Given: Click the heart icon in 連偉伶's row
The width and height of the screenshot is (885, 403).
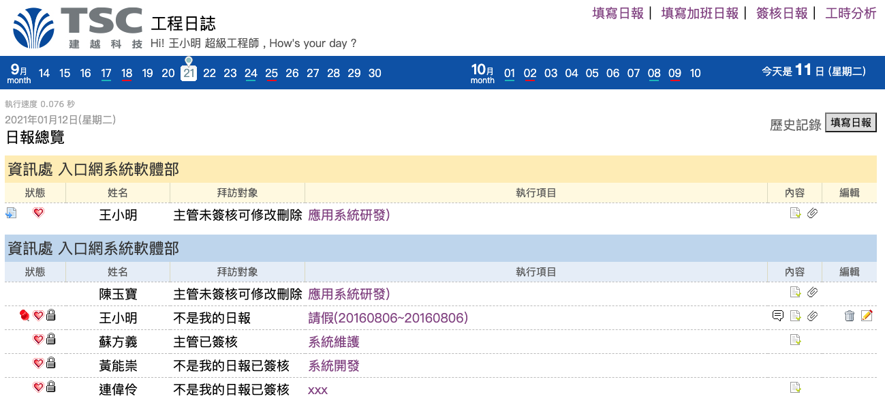Looking at the screenshot, I should point(38,387).
